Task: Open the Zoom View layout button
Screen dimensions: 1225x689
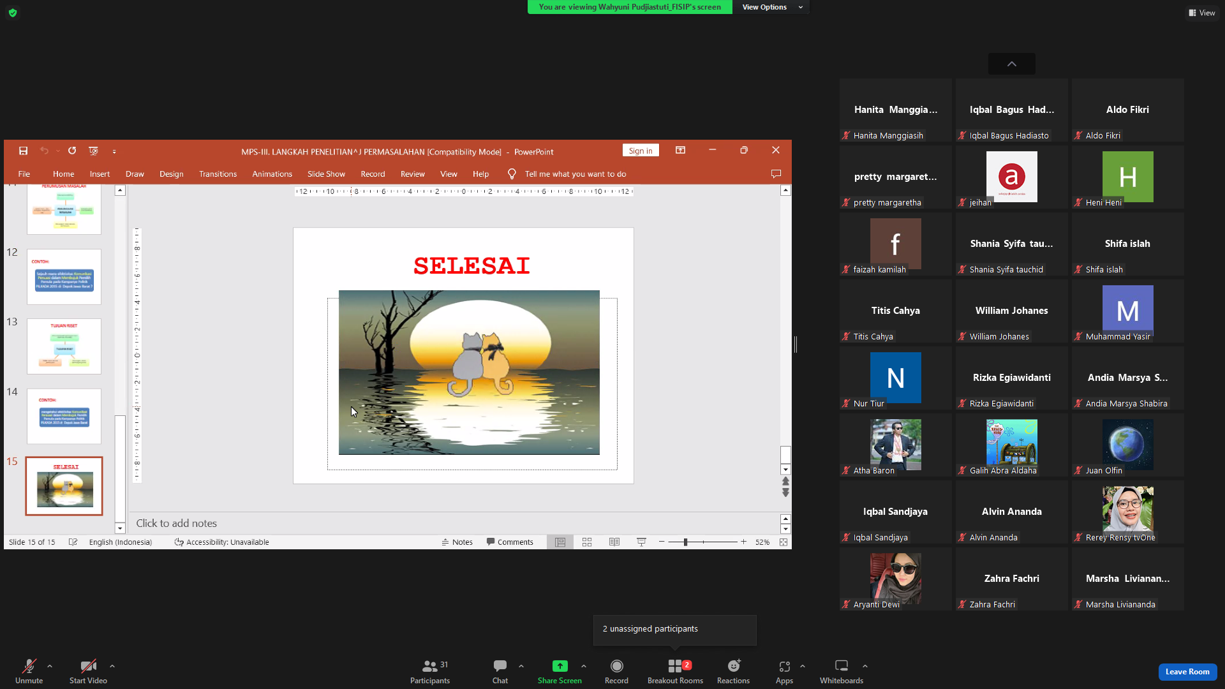Action: (1202, 13)
